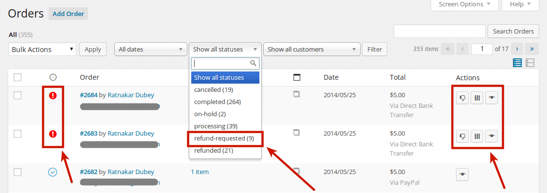547x193 pixels.
Task: Open order link #2682
Action: click(x=89, y=172)
